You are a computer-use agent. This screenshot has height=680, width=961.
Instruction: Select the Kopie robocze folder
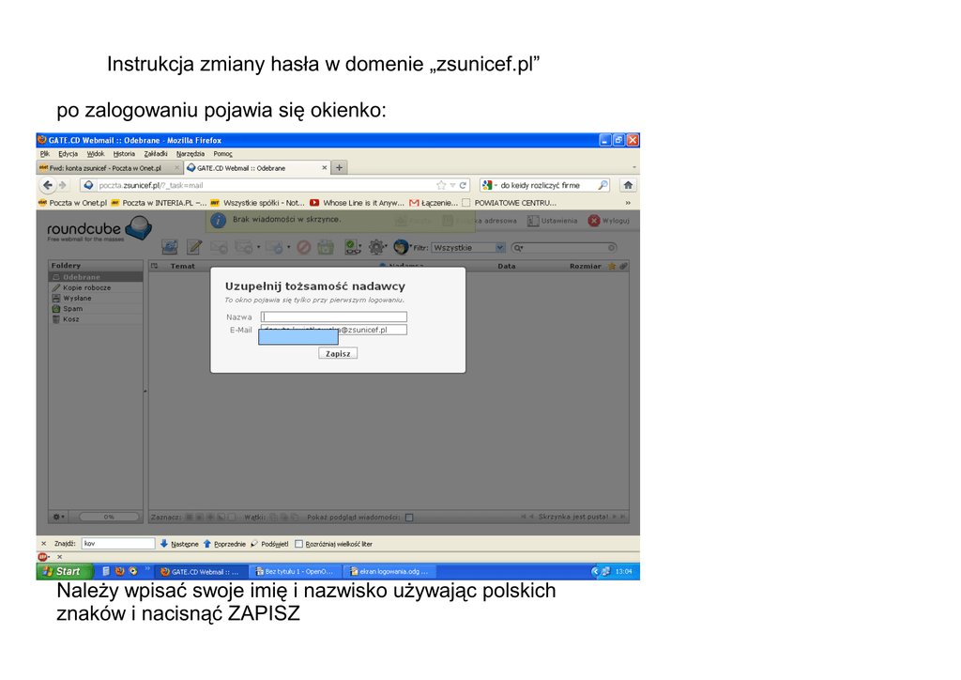tap(86, 287)
